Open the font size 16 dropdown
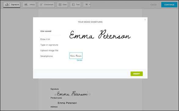Image resolution: width=179 pixels, height=111 pixels. pos(87,5)
